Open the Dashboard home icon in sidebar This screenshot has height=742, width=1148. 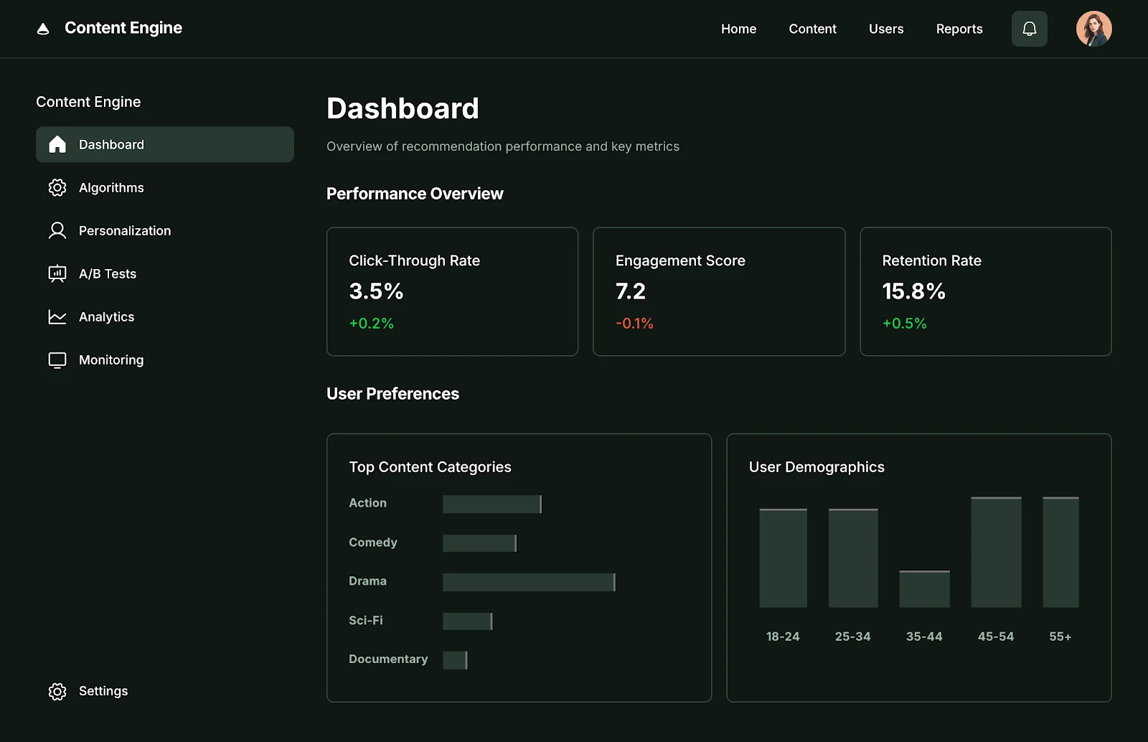[57, 144]
